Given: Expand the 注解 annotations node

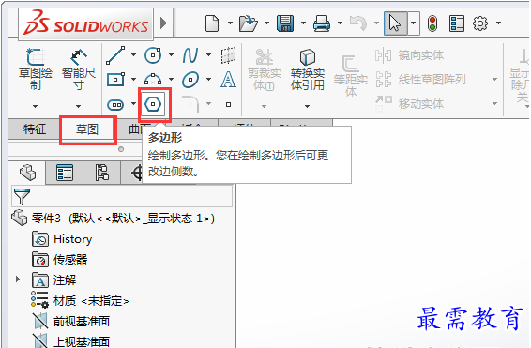Looking at the screenshot, I should click(18, 280).
